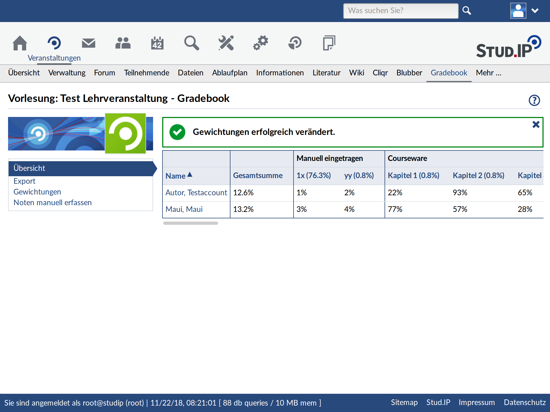Focus the 'Was suchen Sie?' search field
Image resolution: width=550 pixels, height=412 pixels.
(400, 11)
